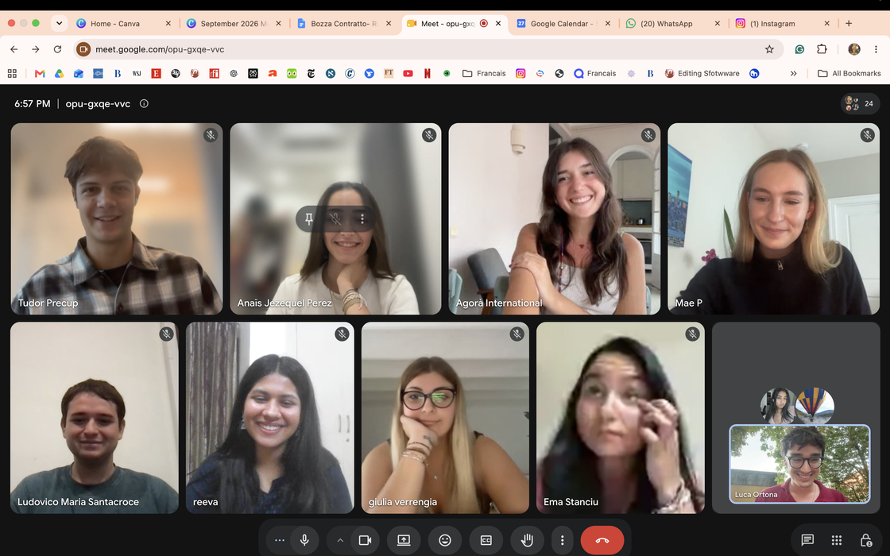Toggle the camera on or off

(x=365, y=540)
